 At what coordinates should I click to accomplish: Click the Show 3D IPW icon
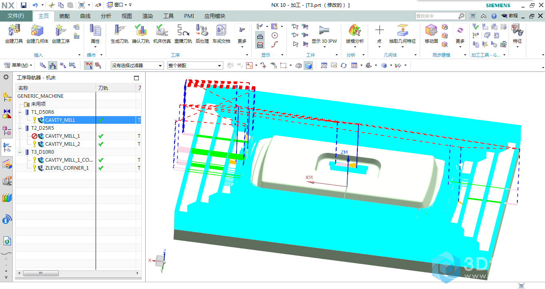pyautogui.click(x=324, y=30)
